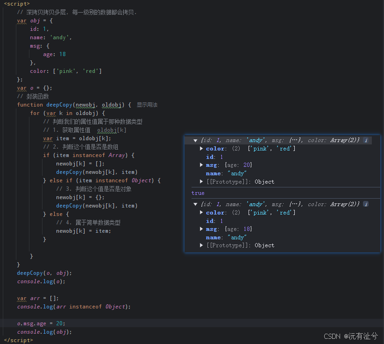Collapse the first logged object in console
Viewport: 384px width, 344px height.
(x=195, y=140)
